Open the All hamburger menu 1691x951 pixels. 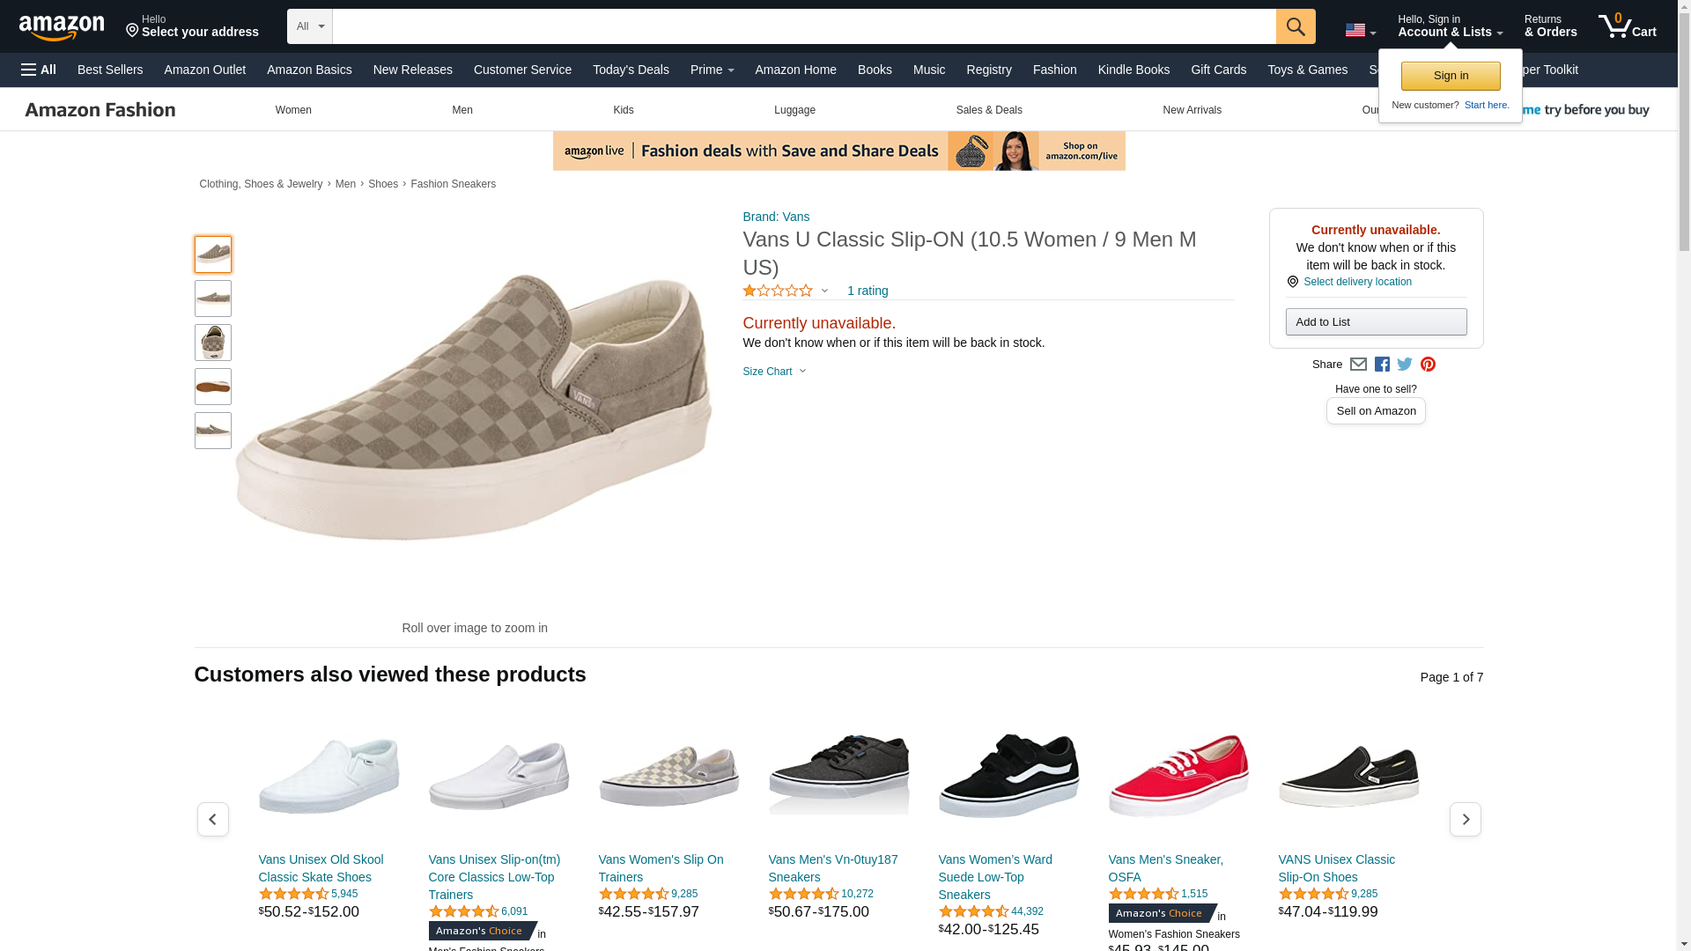pos(39,70)
